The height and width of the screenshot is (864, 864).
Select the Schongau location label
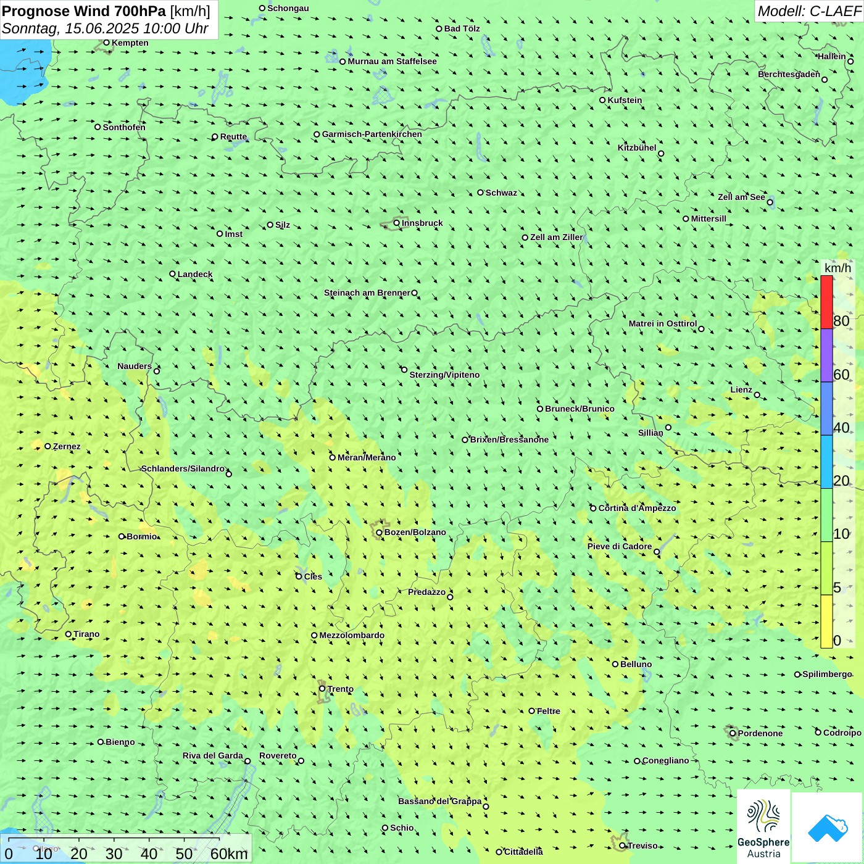[288, 8]
